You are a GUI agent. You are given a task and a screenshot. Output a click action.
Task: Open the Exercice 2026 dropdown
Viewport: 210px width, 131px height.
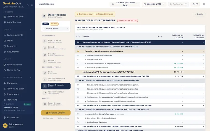(x=154, y=4)
